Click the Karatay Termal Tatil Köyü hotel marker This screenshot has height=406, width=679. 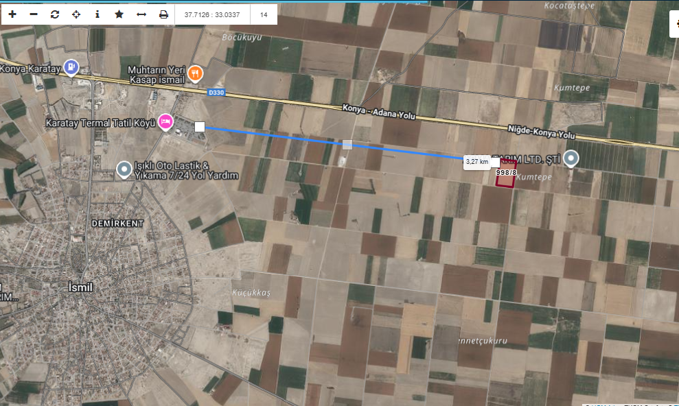point(165,122)
